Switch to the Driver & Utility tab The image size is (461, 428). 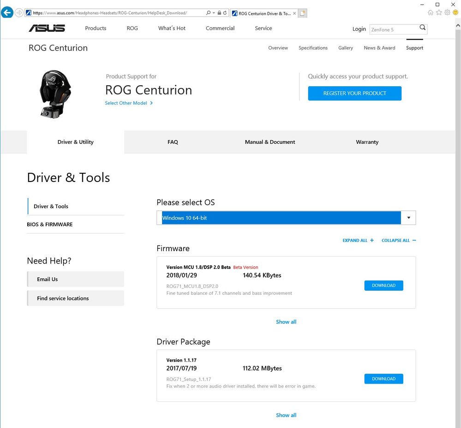(76, 142)
